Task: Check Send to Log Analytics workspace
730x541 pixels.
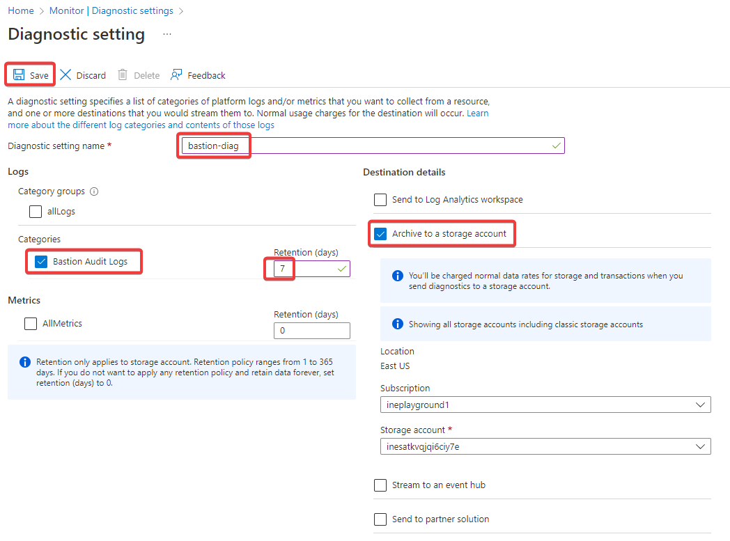Action: pos(380,200)
